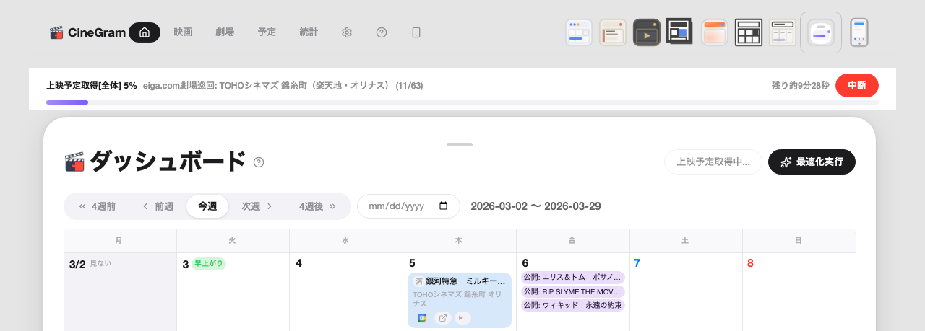925x331 pixels.
Task: Click the 月 column header
Action: click(x=119, y=241)
